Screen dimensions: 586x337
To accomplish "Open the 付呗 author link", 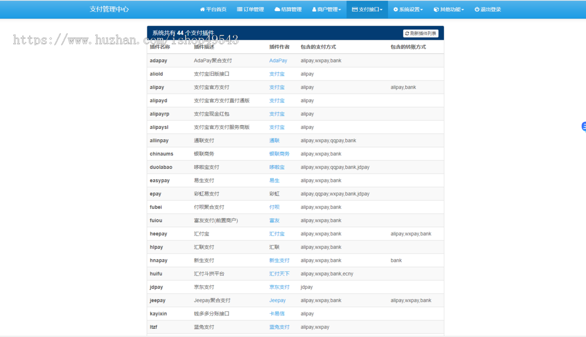I will (274, 207).
